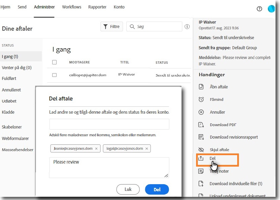This screenshot has height=200, width=280.
Task: Cancel the agreement with Annuller
Action: 218,112
